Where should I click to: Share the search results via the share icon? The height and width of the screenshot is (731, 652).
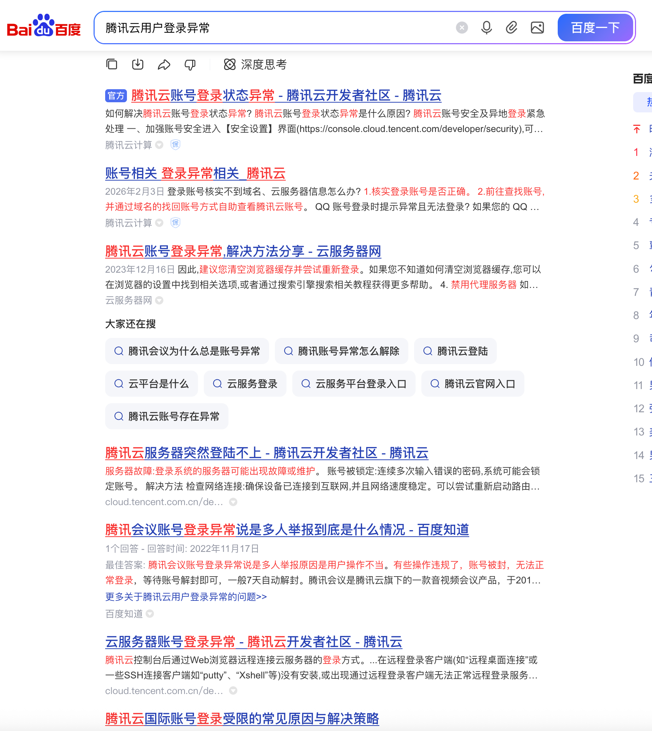coord(164,64)
